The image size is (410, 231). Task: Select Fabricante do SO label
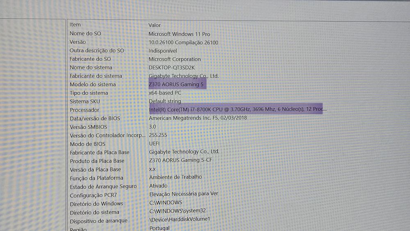pos(90,59)
